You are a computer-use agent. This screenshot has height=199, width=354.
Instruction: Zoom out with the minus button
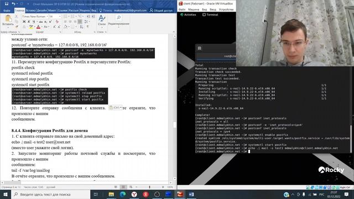[x=137, y=187]
